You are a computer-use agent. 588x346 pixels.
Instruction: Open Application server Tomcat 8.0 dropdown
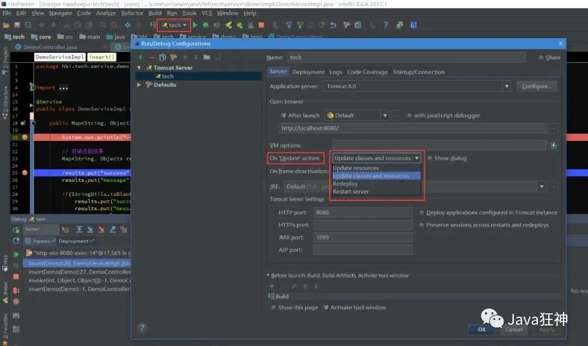507,86
